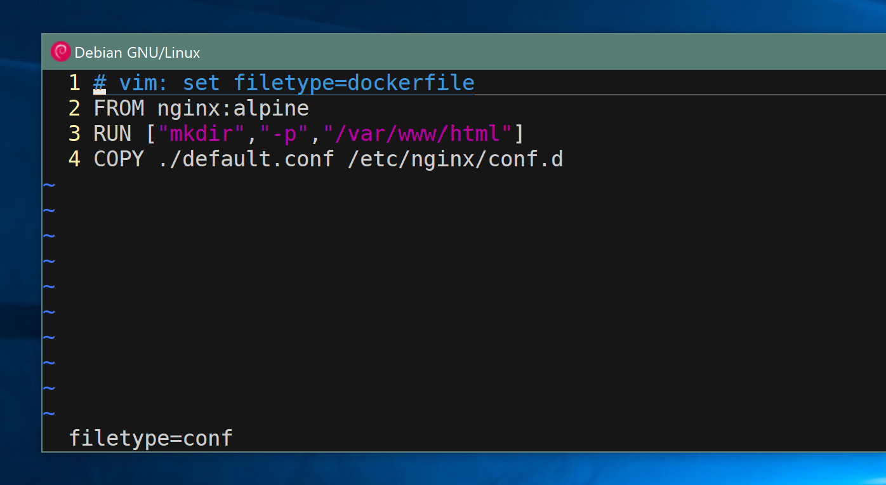Click the RUN keyword on line 3
The width and height of the screenshot is (886, 485).
click(112, 133)
